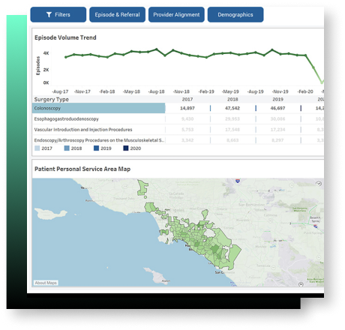Click the 2020 legend color swatch
Viewport: 345px width, 330px height.
126,148
